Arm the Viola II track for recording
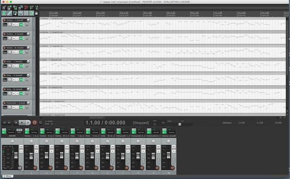290x179 pixels. 5,75
